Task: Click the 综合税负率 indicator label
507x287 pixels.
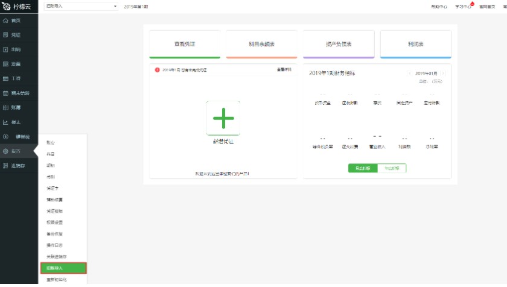Action: [x=323, y=147]
